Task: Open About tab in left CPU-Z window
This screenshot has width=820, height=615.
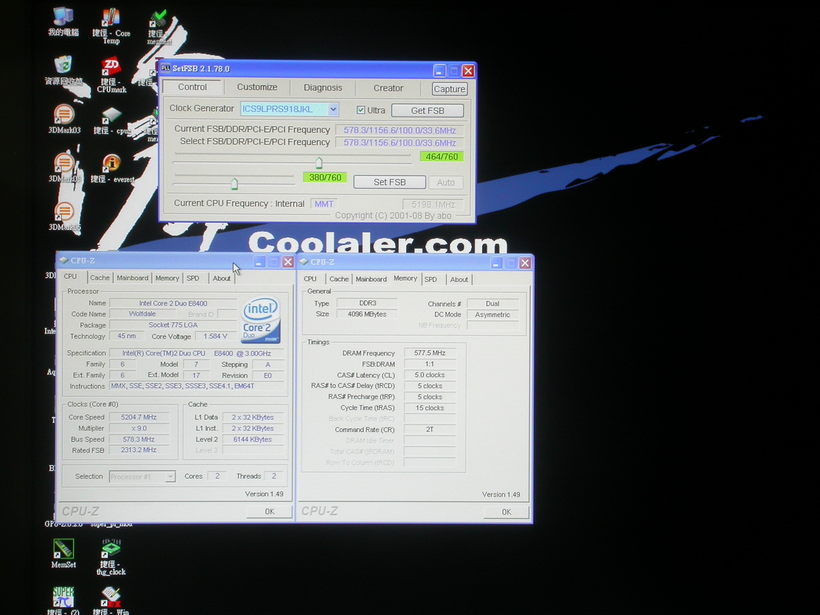Action: [222, 278]
